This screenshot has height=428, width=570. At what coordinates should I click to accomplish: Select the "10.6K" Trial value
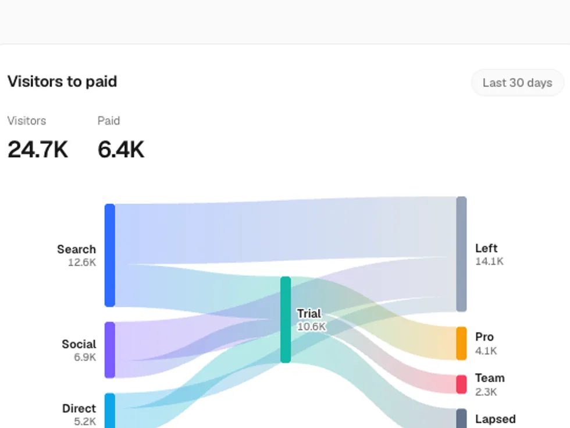tap(312, 327)
